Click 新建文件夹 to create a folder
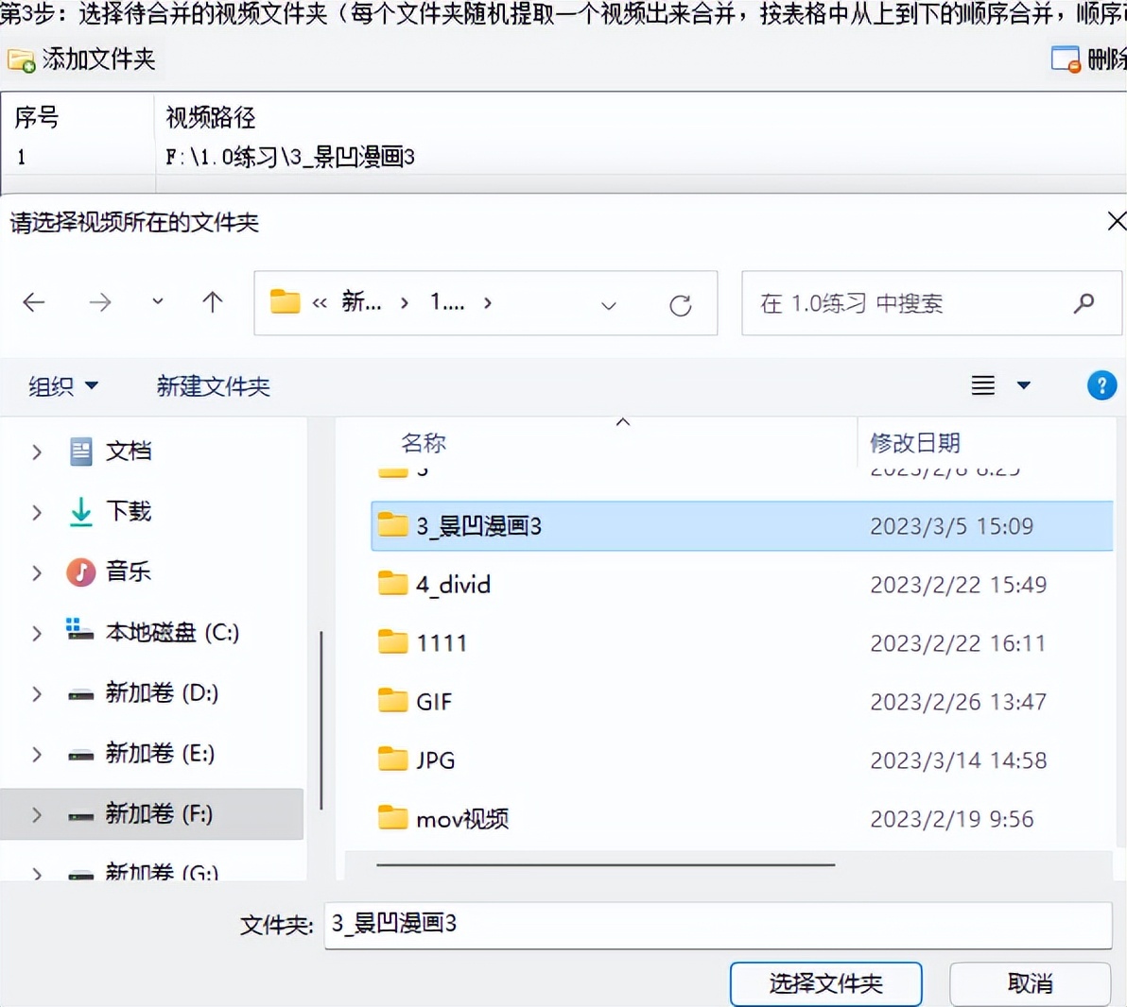Screen dimensions: 1127x1007 pos(213,386)
